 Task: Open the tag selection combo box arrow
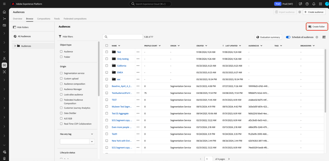92,142
